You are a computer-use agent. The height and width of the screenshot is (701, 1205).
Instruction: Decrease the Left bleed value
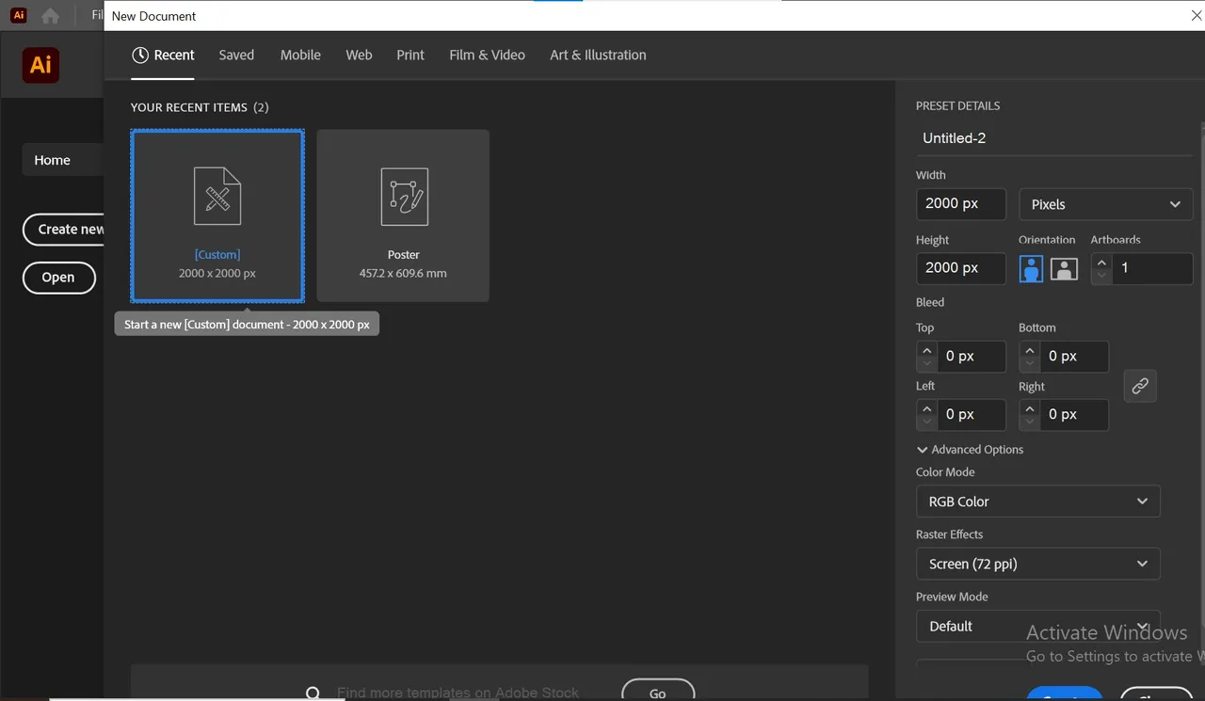pos(926,422)
